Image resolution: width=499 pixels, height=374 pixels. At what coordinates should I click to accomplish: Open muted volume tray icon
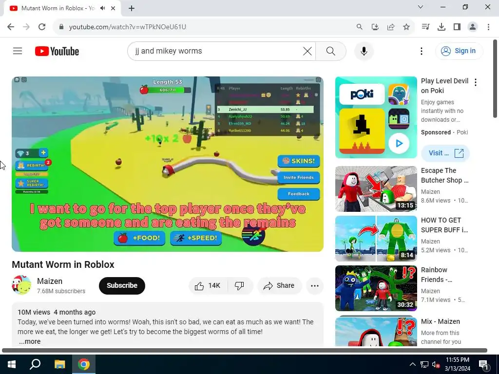(435, 364)
